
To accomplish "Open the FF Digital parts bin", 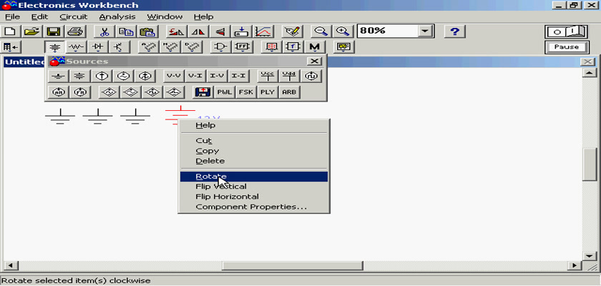I will tap(243, 47).
